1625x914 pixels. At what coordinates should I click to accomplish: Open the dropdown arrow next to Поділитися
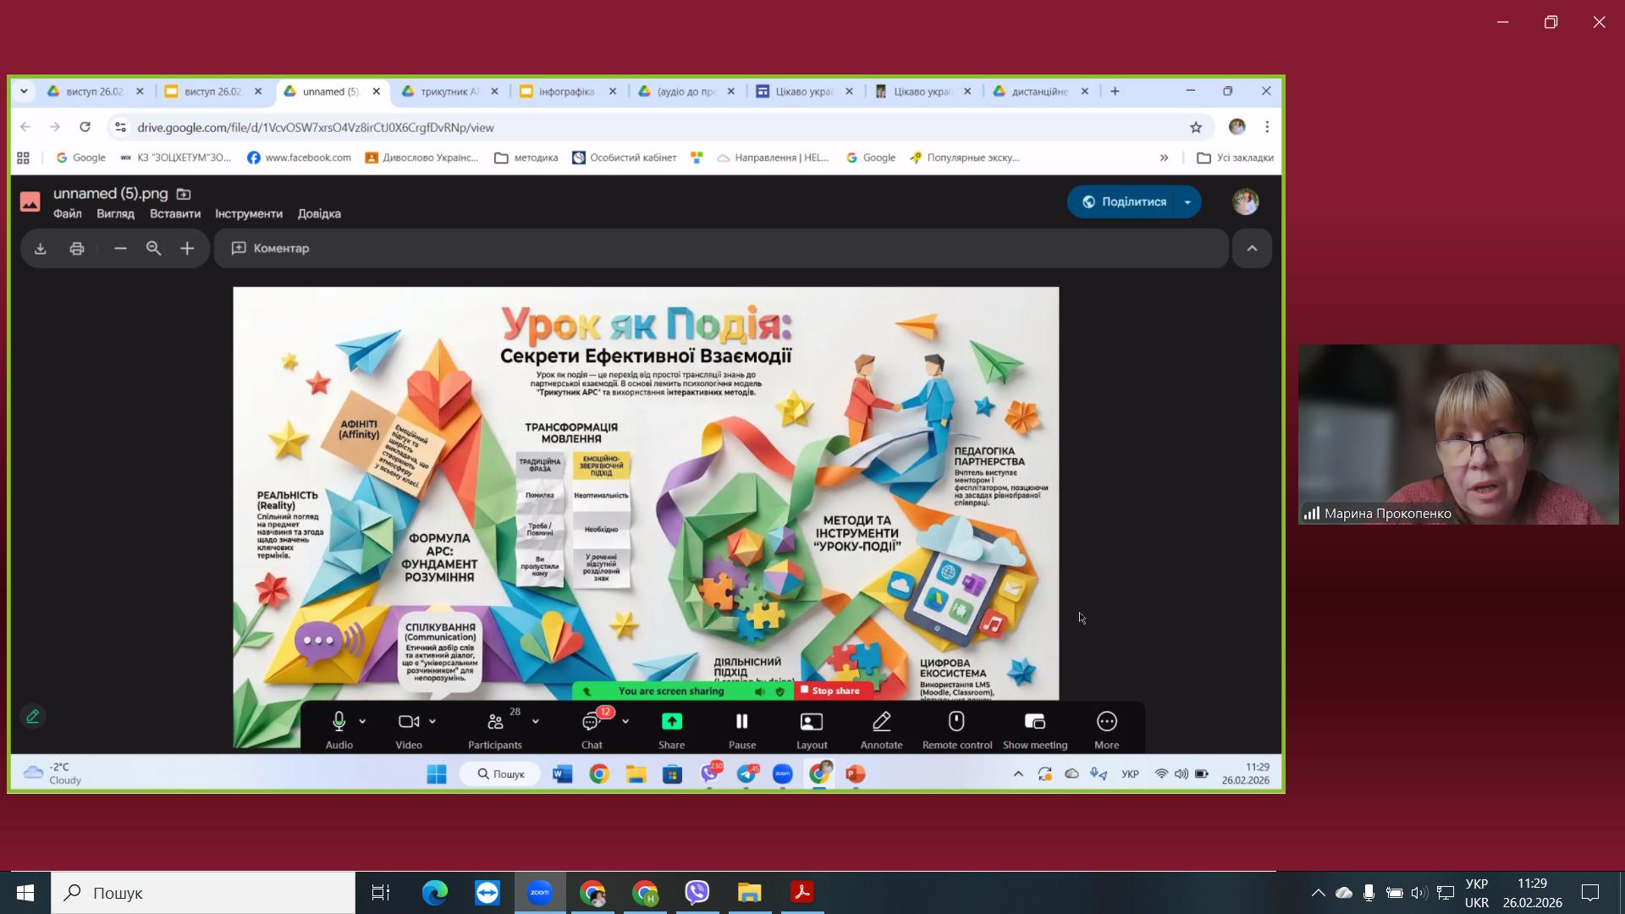click(x=1187, y=202)
